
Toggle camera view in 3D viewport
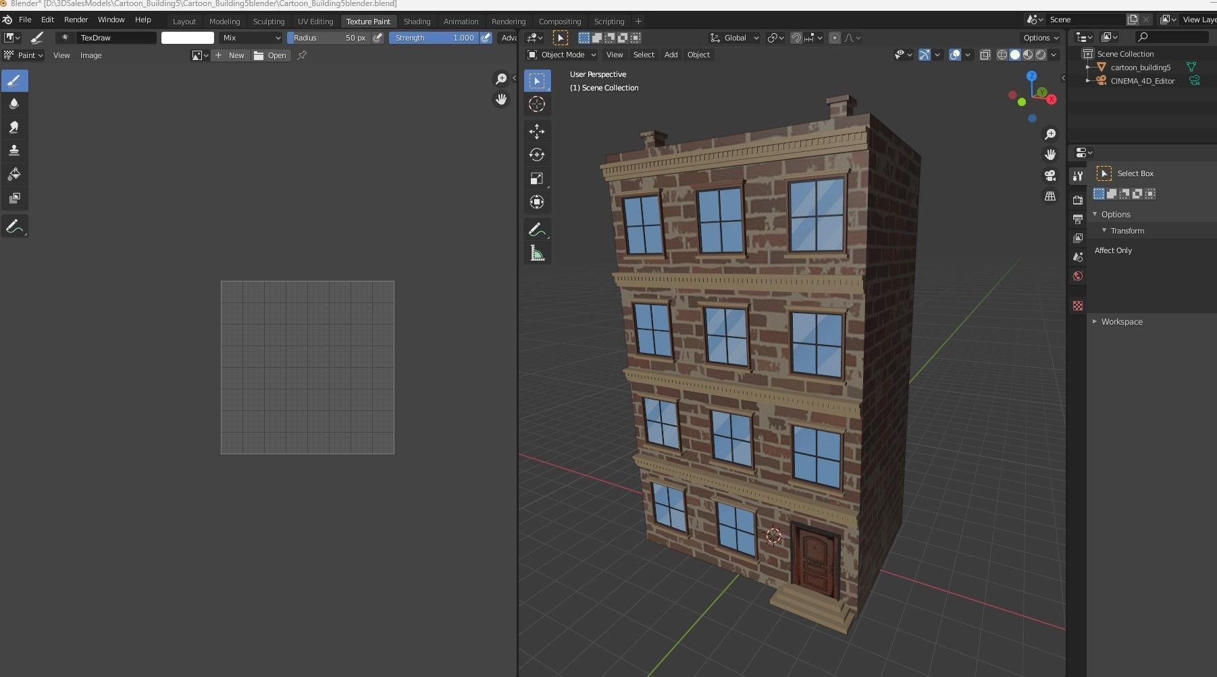point(1050,175)
